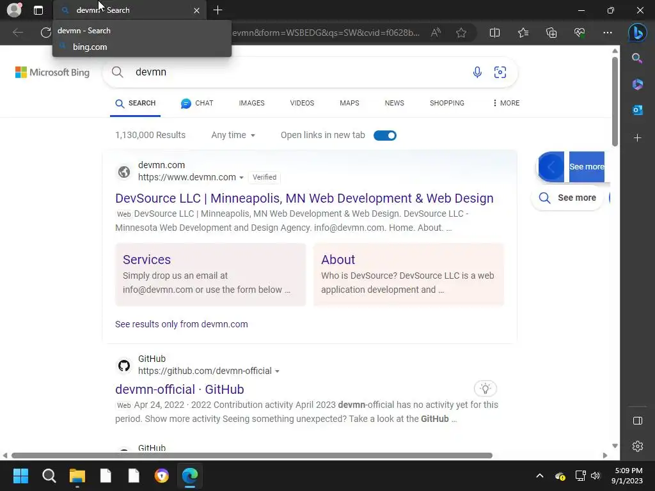Search using an image icon
This screenshot has width=655, height=491.
tap(500, 72)
